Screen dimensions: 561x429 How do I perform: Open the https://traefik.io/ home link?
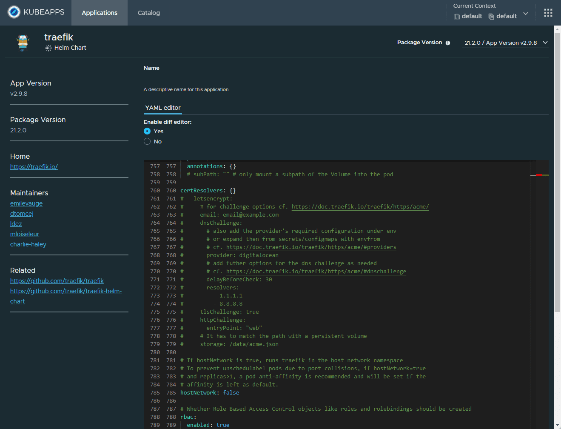click(x=34, y=167)
